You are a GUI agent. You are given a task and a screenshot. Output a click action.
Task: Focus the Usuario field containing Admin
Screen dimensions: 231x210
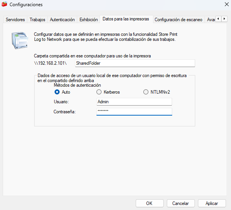click(x=134, y=102)
